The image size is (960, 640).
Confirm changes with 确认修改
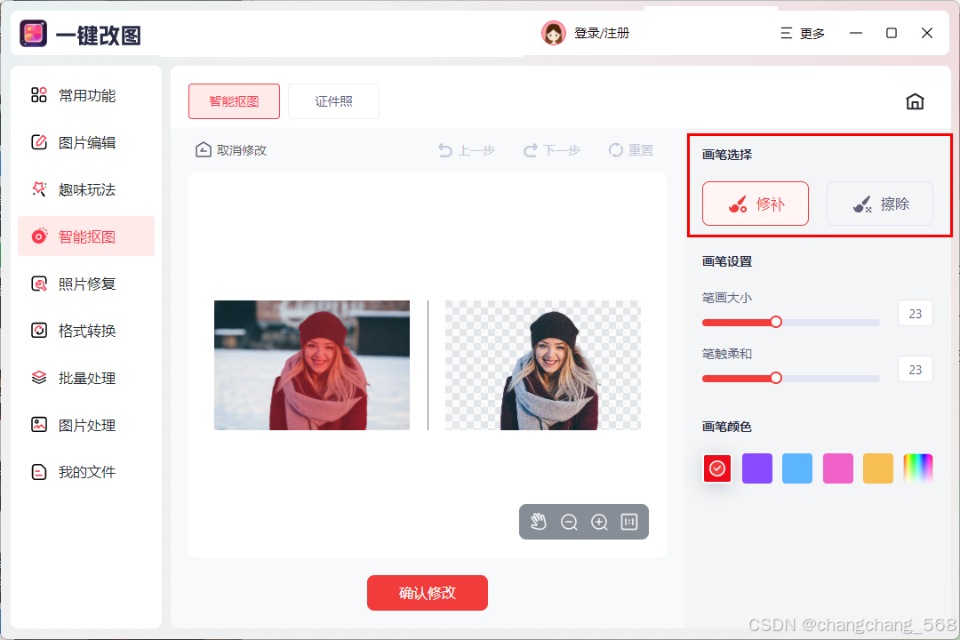tap(428, 593)
